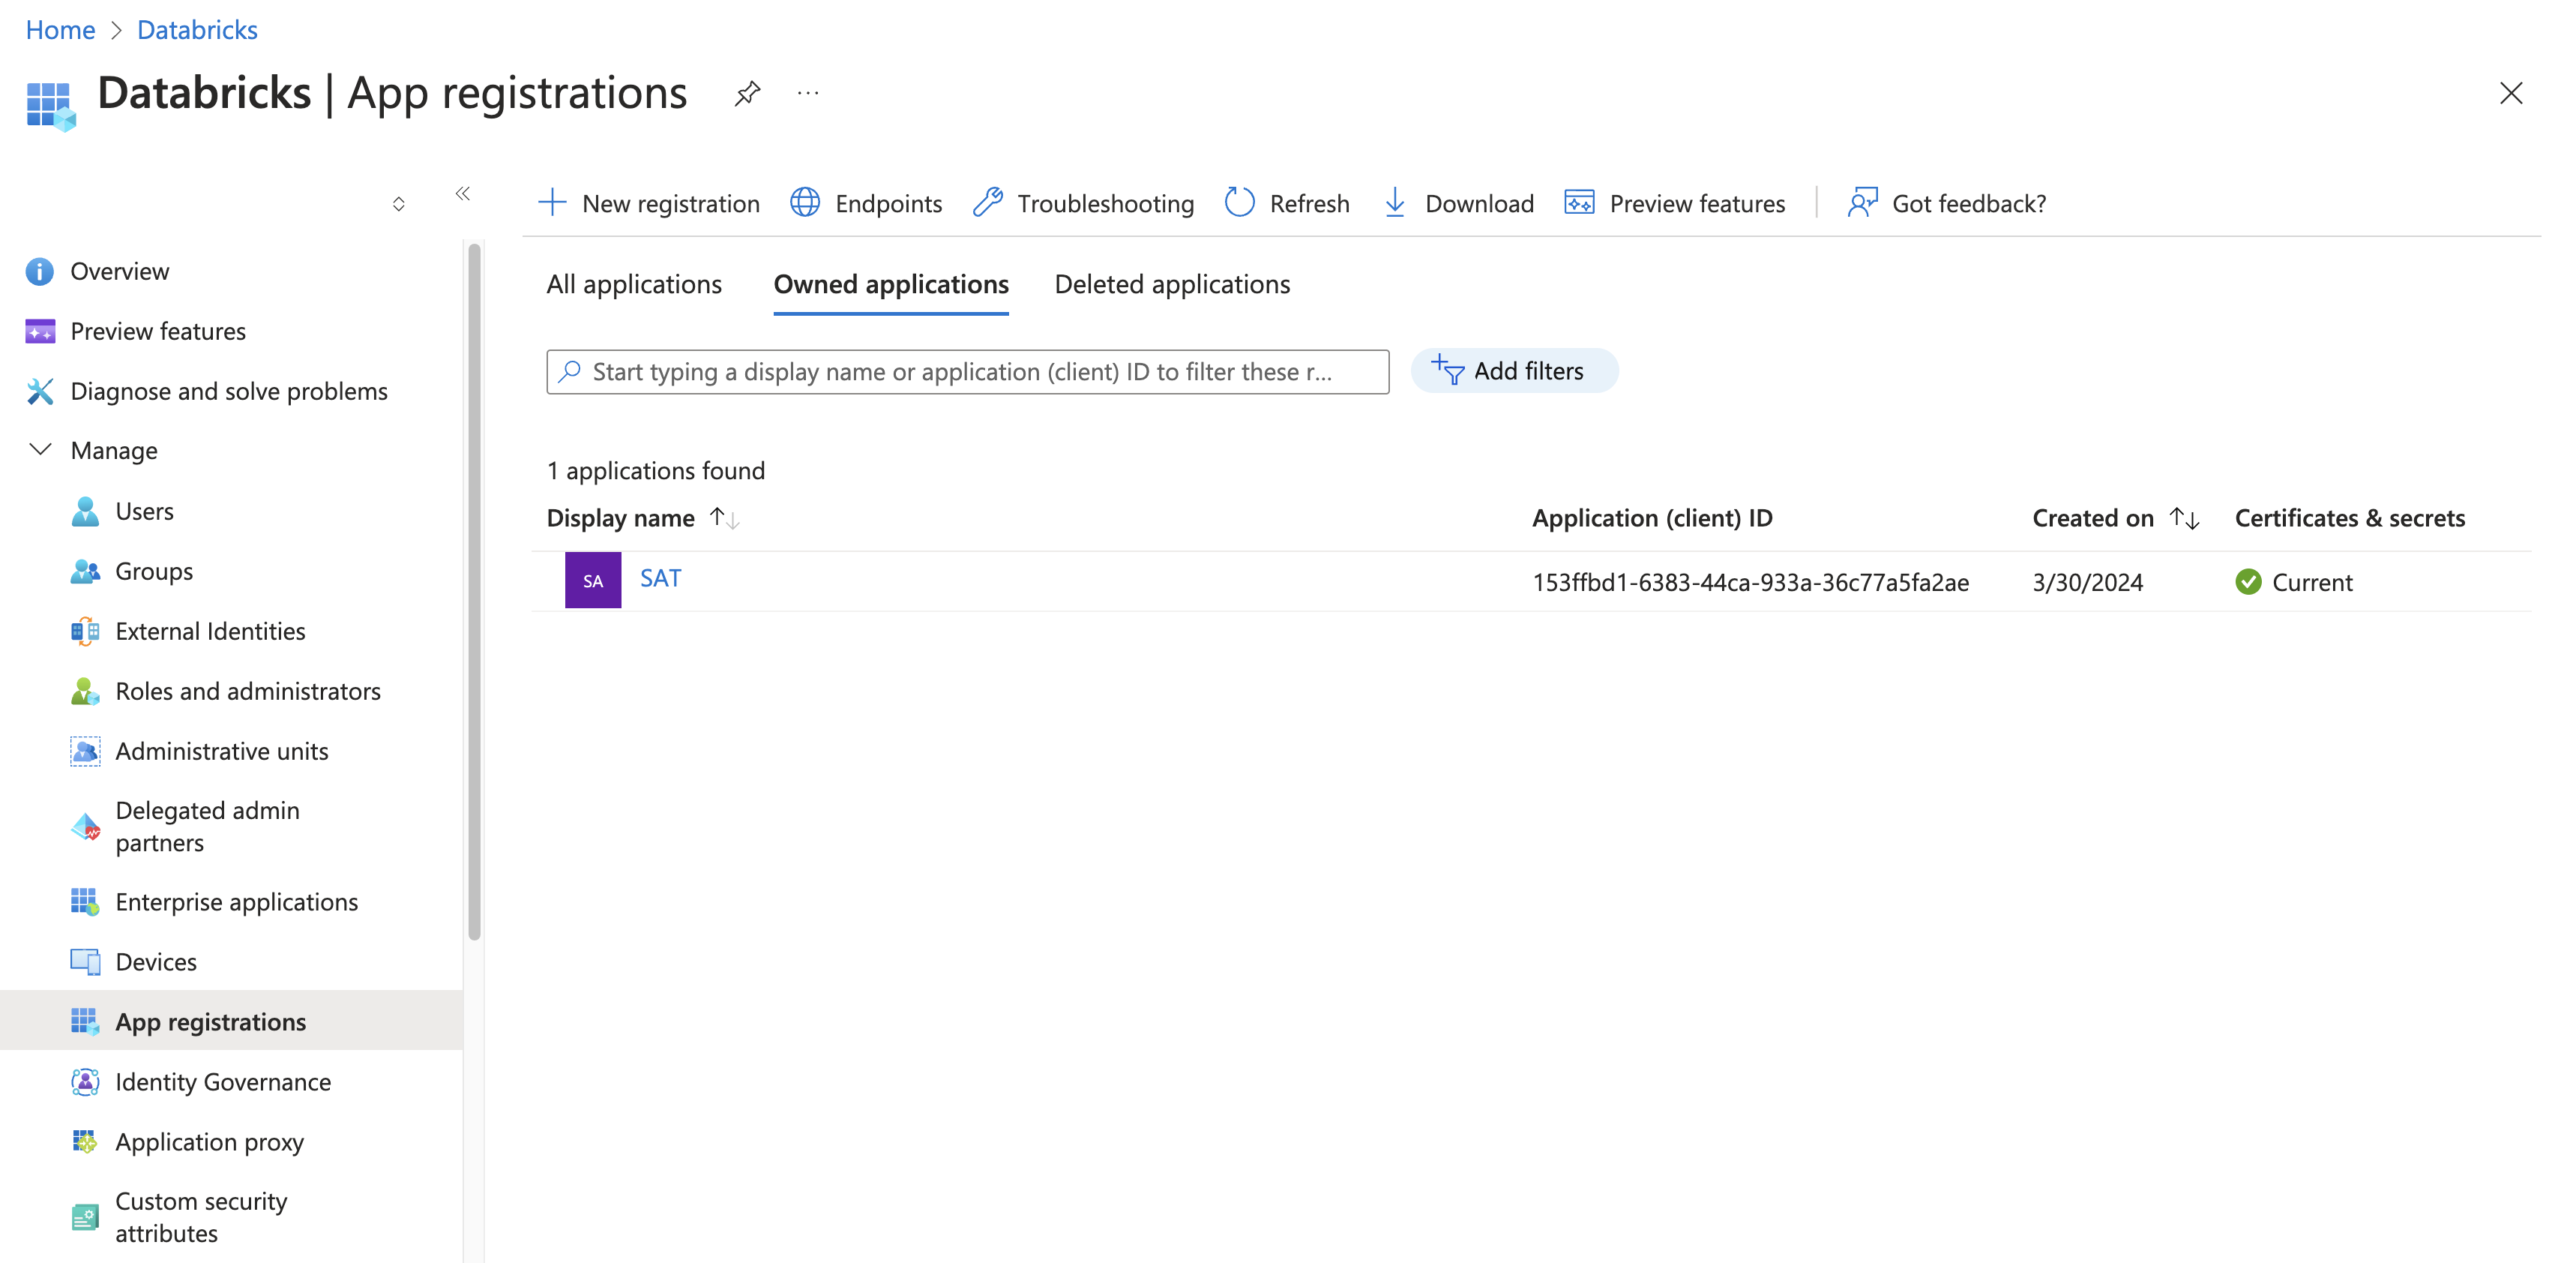This screenshot has height=1263, width=2576.
Task: Open Endpoints panel
Action: pos(866,204)
